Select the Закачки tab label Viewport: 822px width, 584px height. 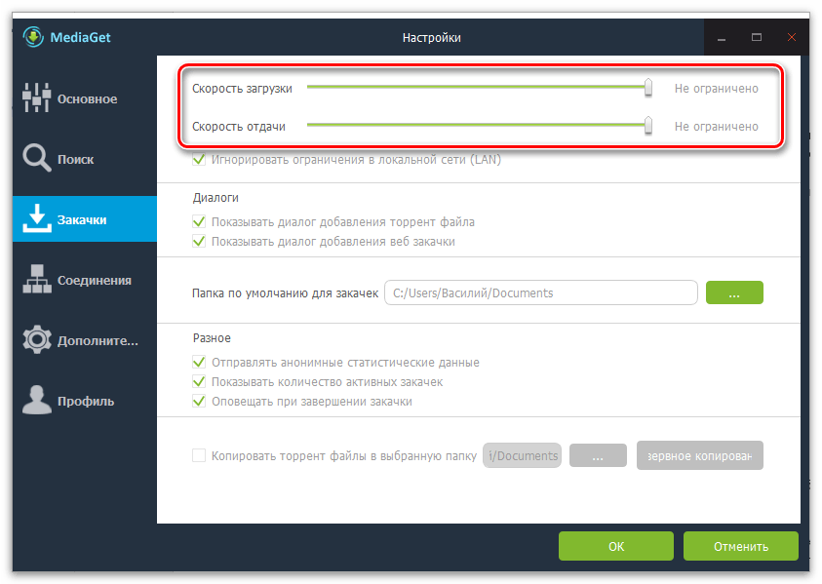pyautogui.click(x=82, y=219)
